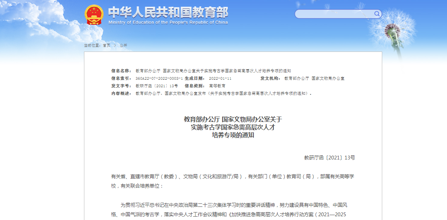Click the 当前位置 label
Screen dimensions: 447x220
[x=92, y=46]
